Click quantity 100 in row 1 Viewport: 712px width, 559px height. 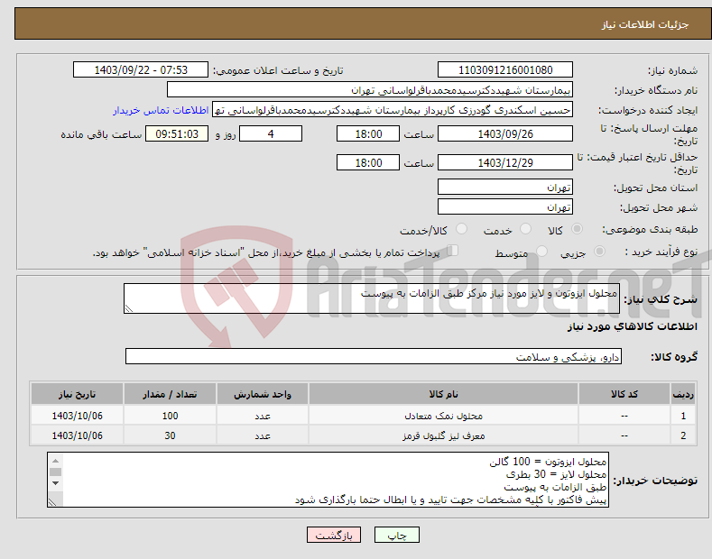(170, 416)
